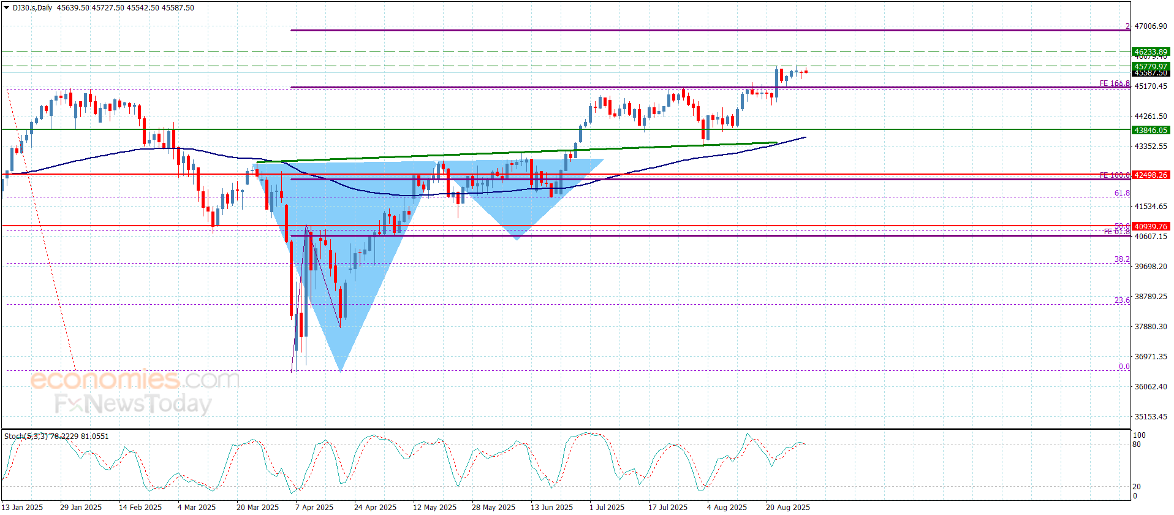
Task: Click the DJ30.s,Daily chart title
Action: tap(32, 8)
